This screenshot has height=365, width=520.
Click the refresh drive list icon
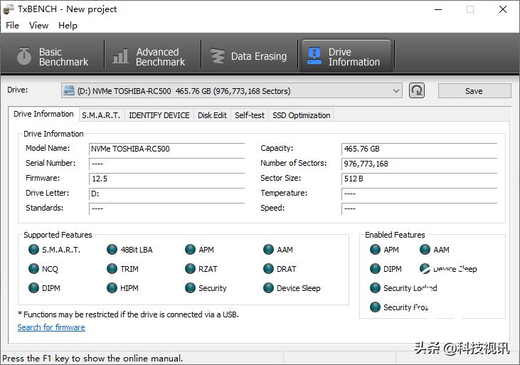(417, 90)
